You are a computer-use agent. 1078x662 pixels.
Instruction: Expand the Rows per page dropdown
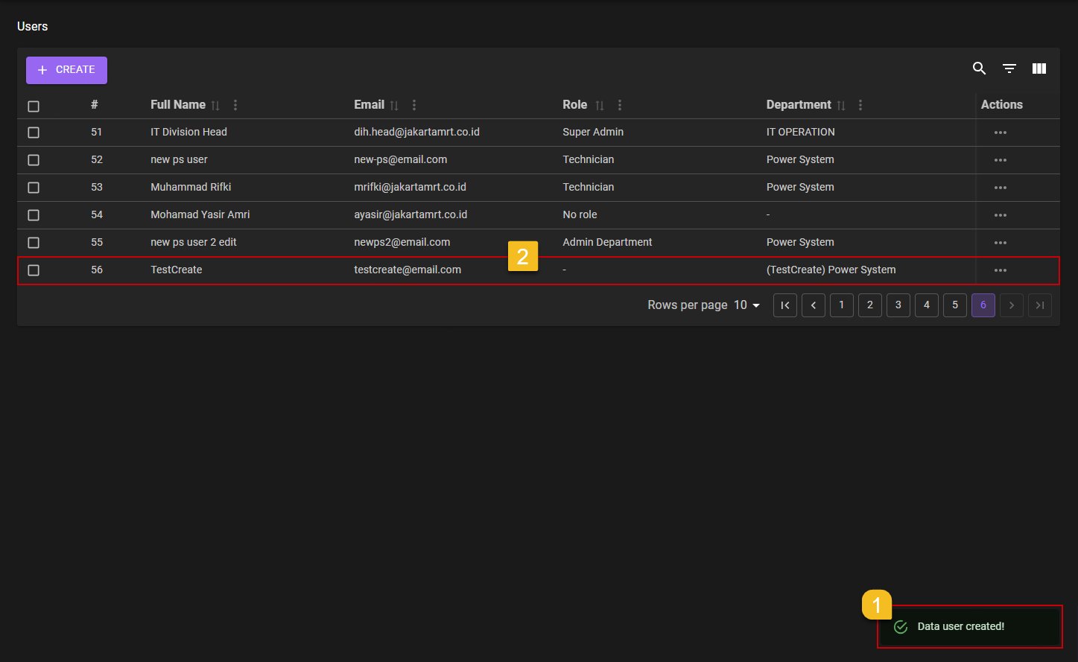coord(747,305)
